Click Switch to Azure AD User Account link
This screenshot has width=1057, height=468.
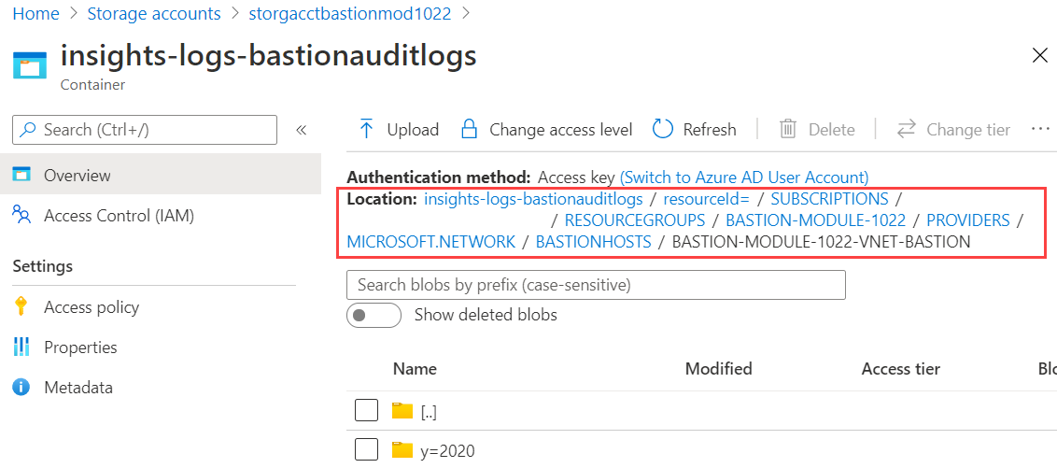pyautogui.click(x=744, y=177)
